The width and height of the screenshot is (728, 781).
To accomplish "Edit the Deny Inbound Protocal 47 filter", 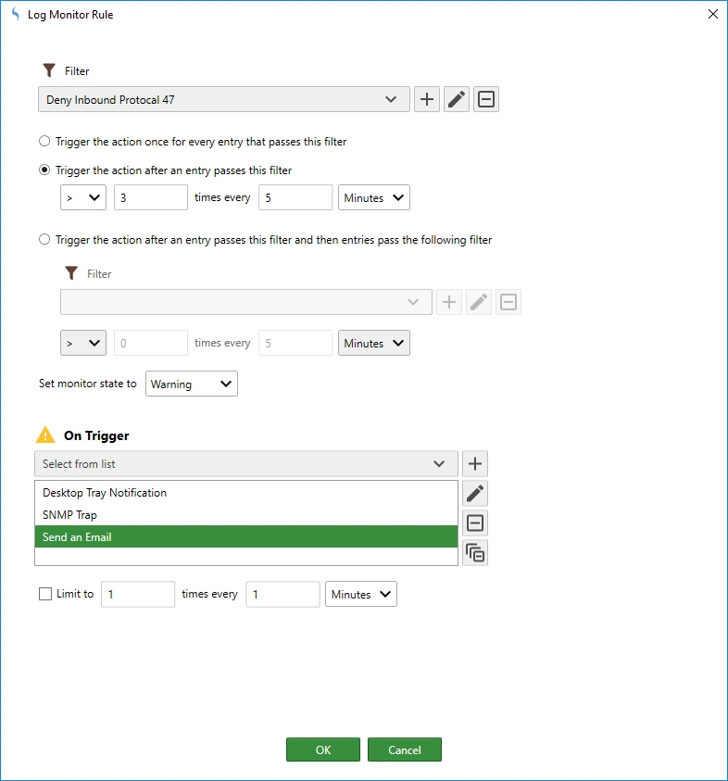I will [457, 100].
